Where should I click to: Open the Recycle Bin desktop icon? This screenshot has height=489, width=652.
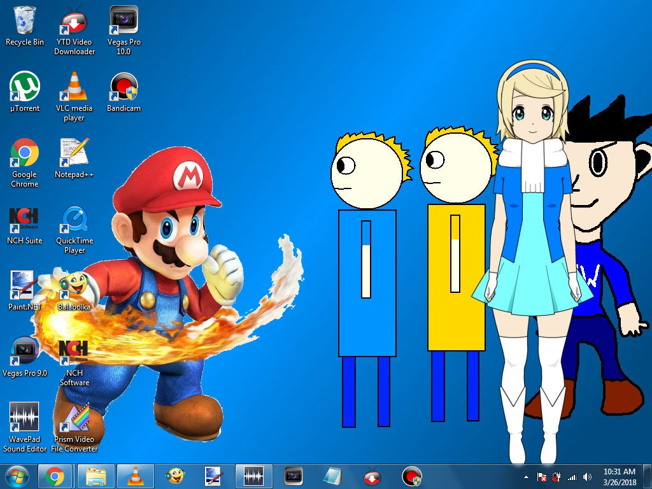pyautogui.click(x=25, y=25)
